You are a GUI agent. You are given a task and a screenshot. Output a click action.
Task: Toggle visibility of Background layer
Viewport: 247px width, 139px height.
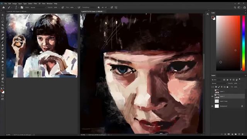pos(212,106)
